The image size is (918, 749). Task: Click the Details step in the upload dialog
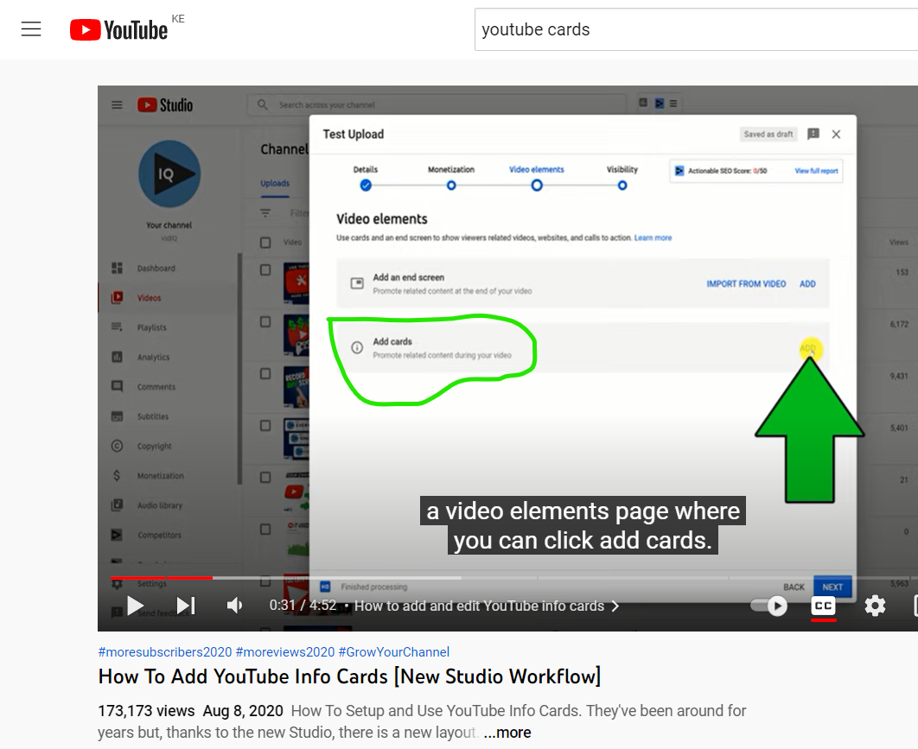366,177
